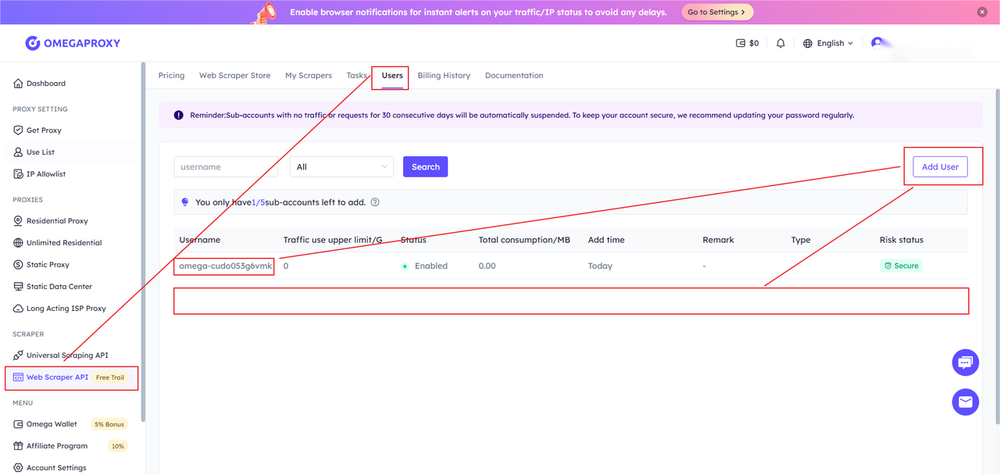
Task: Click the email contact floating icon
Action: click(965, 402)
